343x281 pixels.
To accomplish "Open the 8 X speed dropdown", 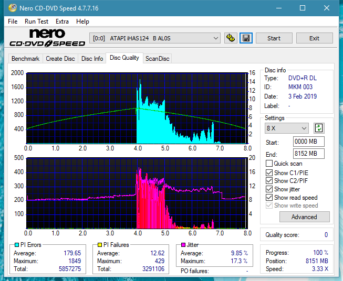I will [287, 128].
